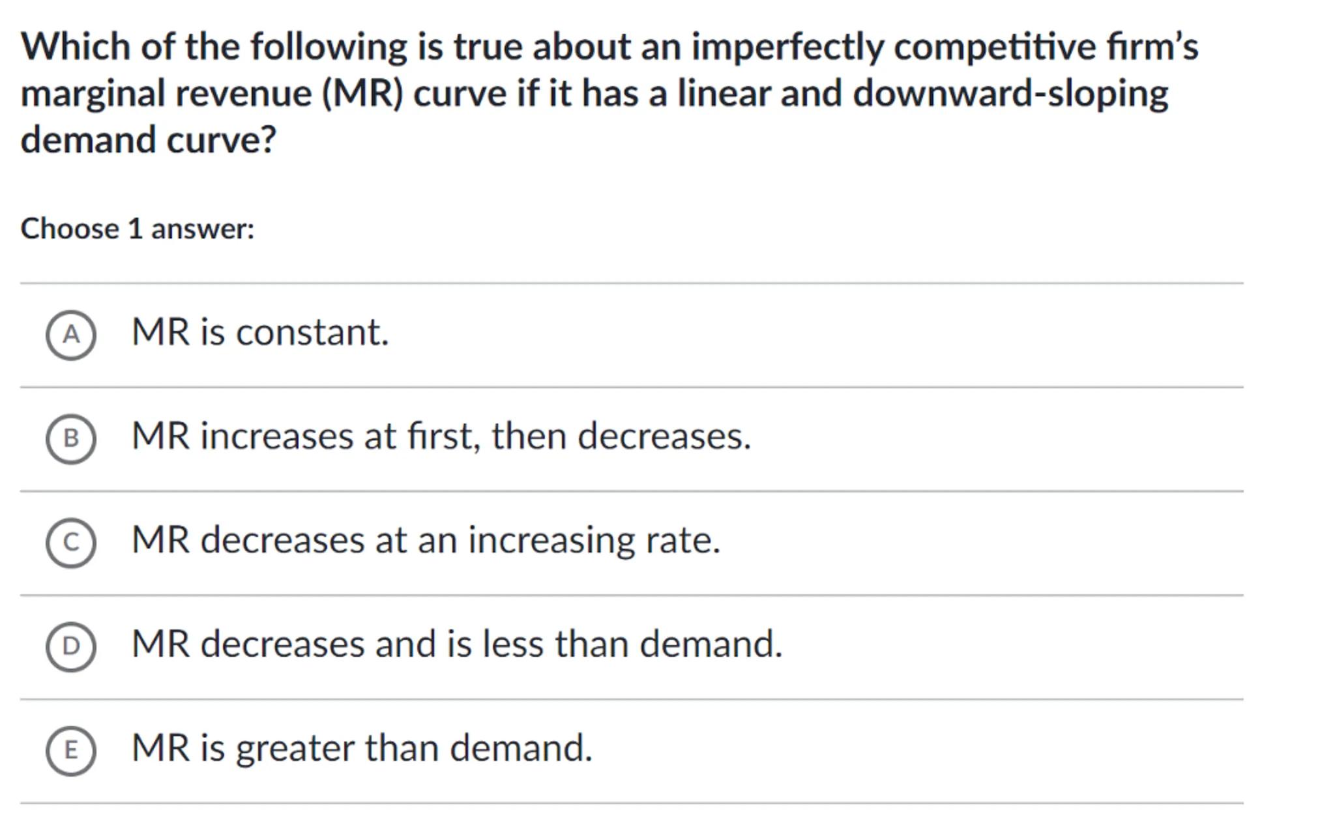The width and height of the screenshot is (1335, 834).
Task: Select radio button C
Action: (x=70, y=543)
